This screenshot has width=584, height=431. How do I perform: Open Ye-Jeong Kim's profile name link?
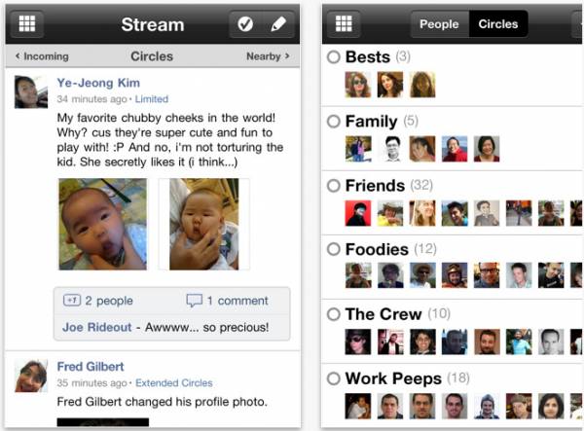tap(98, 83)
